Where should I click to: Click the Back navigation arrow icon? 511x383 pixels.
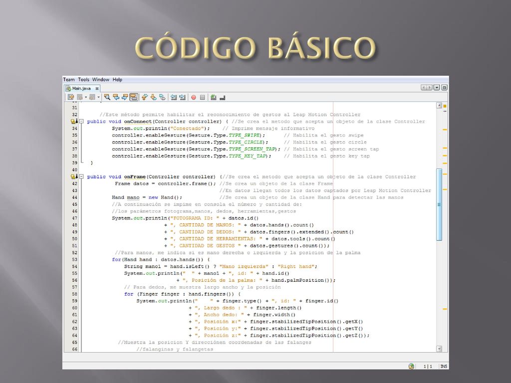(x=80, y=97)
